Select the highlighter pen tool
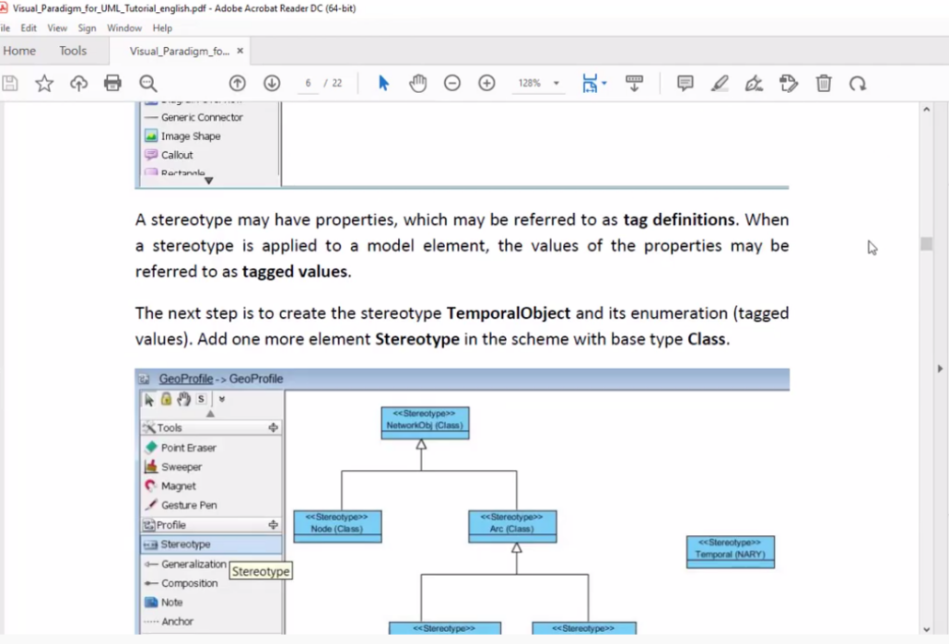Image resolution: width=949 pixels, height=644 pixels. pyautogui.click(x=720, y=83)
